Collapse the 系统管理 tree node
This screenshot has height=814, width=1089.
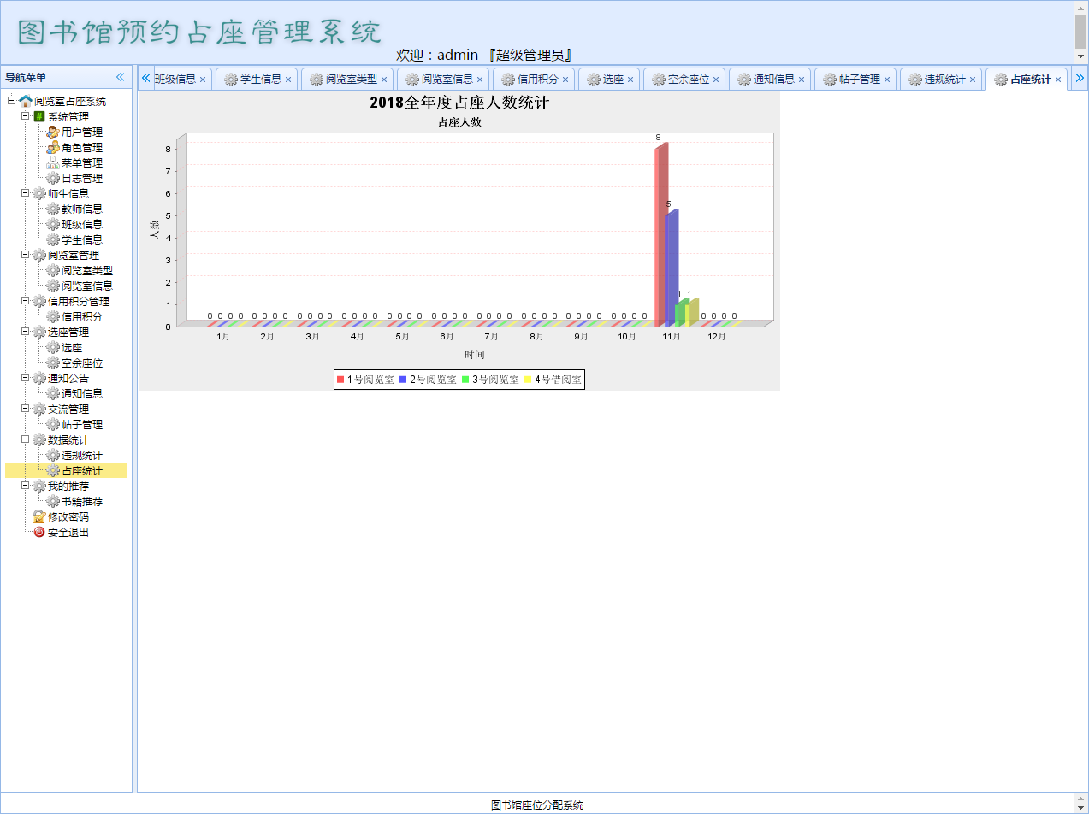point(25,116)
